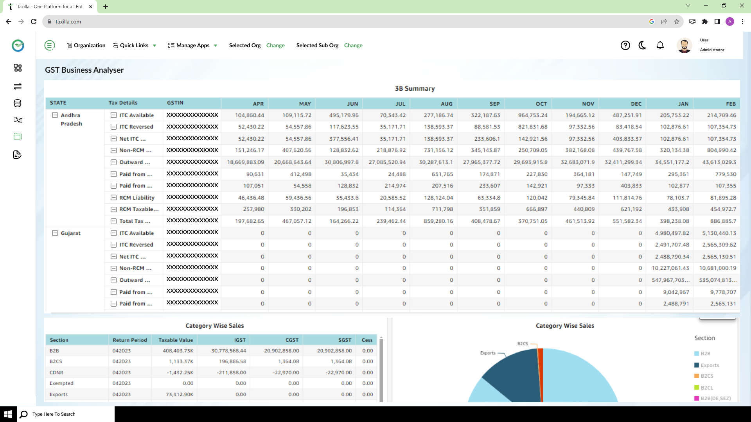Close the Taxilla browser tab
The height and width of the screenshot is (422, 751).
[x=91, y=7]
